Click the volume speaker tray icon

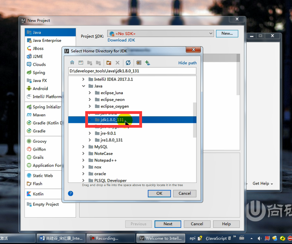(x=259, y=238)
